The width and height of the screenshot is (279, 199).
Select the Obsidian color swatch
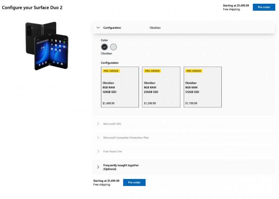(x=104, y=46)
